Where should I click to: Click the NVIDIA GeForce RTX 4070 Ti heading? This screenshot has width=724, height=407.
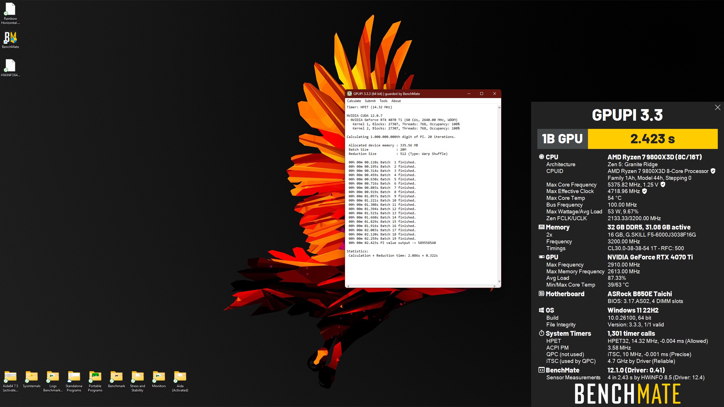[650, 257]
